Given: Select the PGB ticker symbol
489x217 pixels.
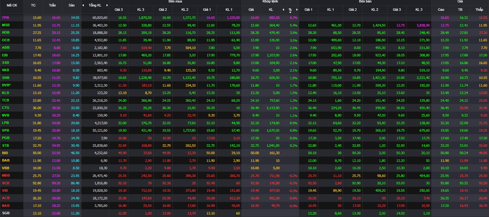Looking at the screenshot, I should pyautogui.click(x=6, y=138).
